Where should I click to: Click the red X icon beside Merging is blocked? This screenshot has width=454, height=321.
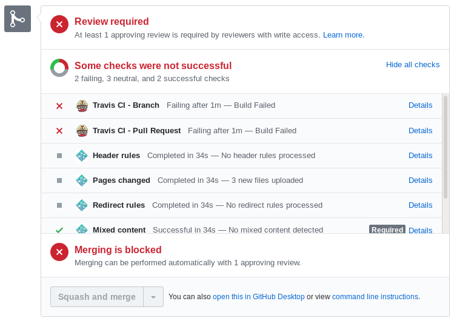click(59, 252)
